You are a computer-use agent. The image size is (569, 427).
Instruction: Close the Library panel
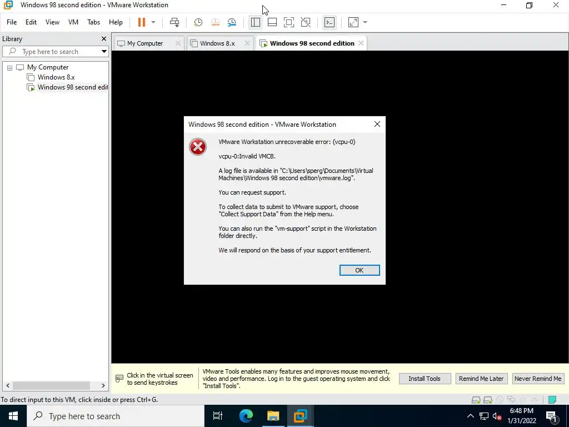(104, 38)
